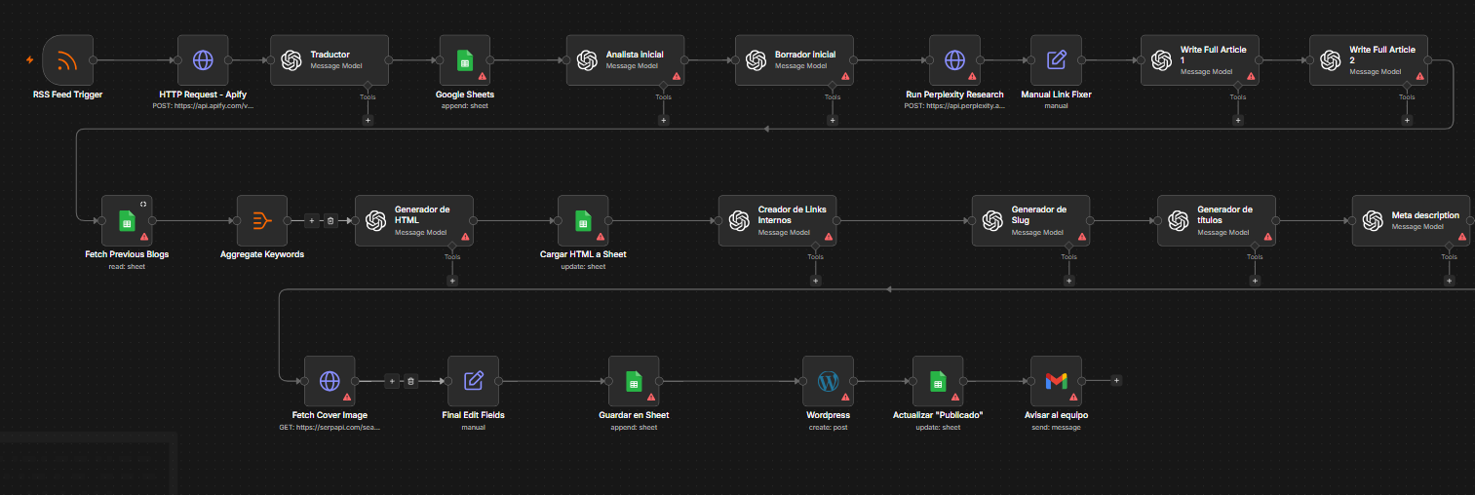Image resolution: width=1475 pixels, height=495 pixels.
Task: Open the Creador de Links Internos node
Action: coord(777,220)
